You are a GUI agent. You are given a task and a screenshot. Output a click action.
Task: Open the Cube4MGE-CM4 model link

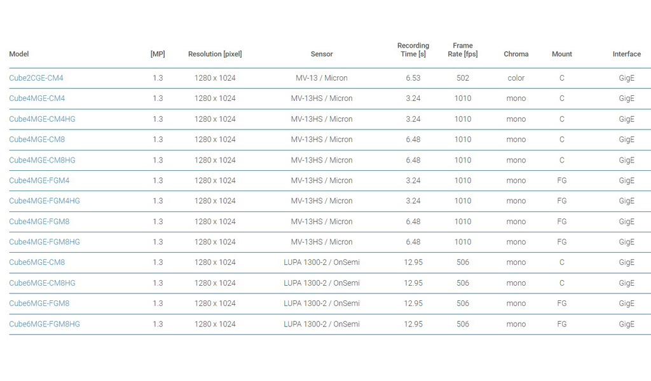coord(37,98)
